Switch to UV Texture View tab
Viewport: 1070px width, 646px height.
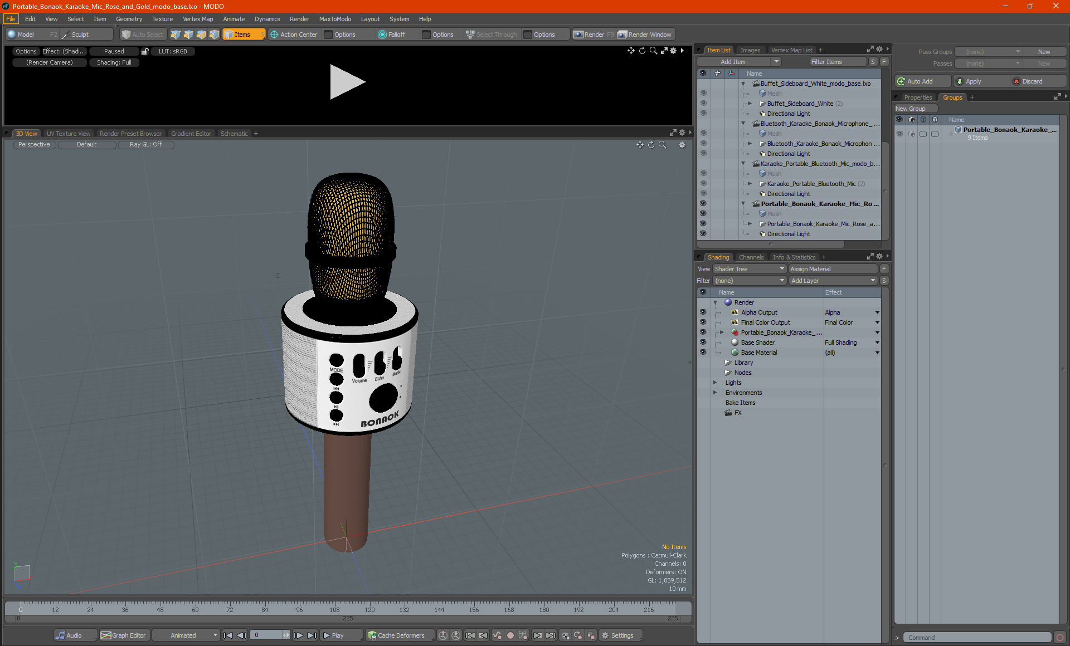coord(68,134)
